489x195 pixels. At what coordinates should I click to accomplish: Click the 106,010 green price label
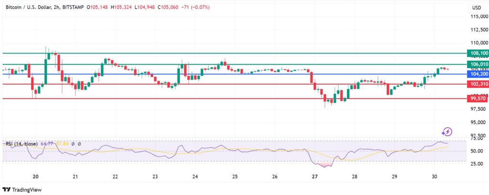click(x=478, y=64)
